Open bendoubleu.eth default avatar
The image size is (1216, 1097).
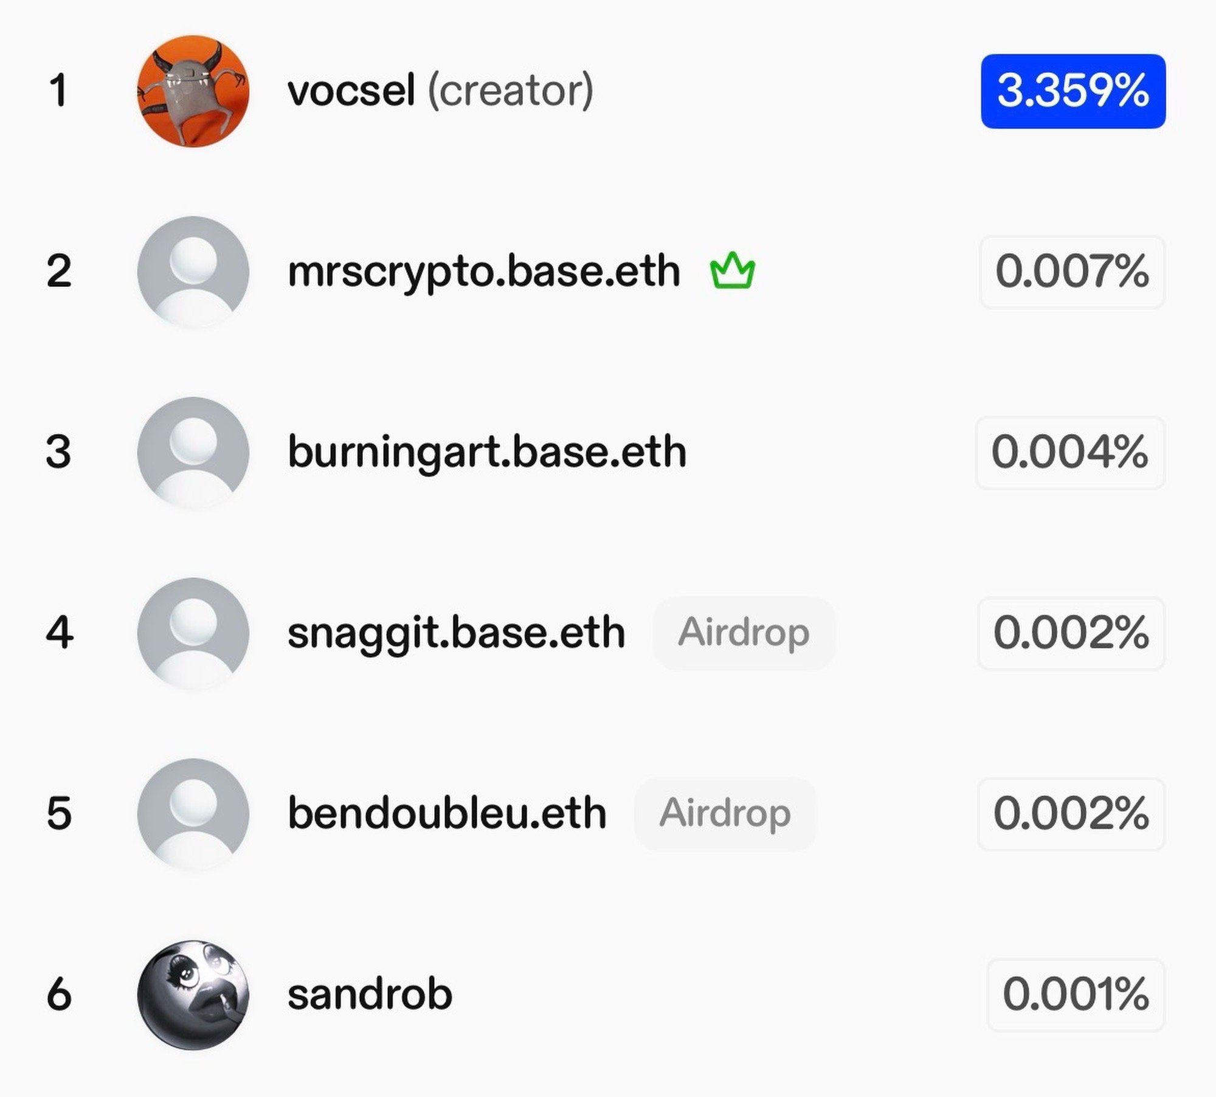click(193, 814)
